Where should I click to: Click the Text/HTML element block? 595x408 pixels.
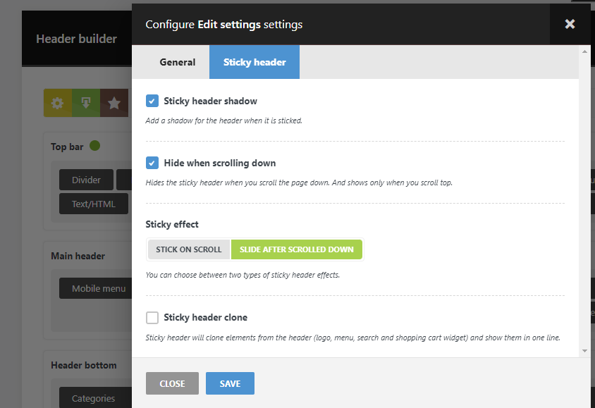[94, 204]
